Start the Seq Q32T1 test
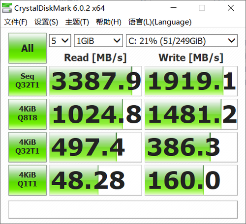Viewport: 246px width, 224px height. tap(28, 81)
